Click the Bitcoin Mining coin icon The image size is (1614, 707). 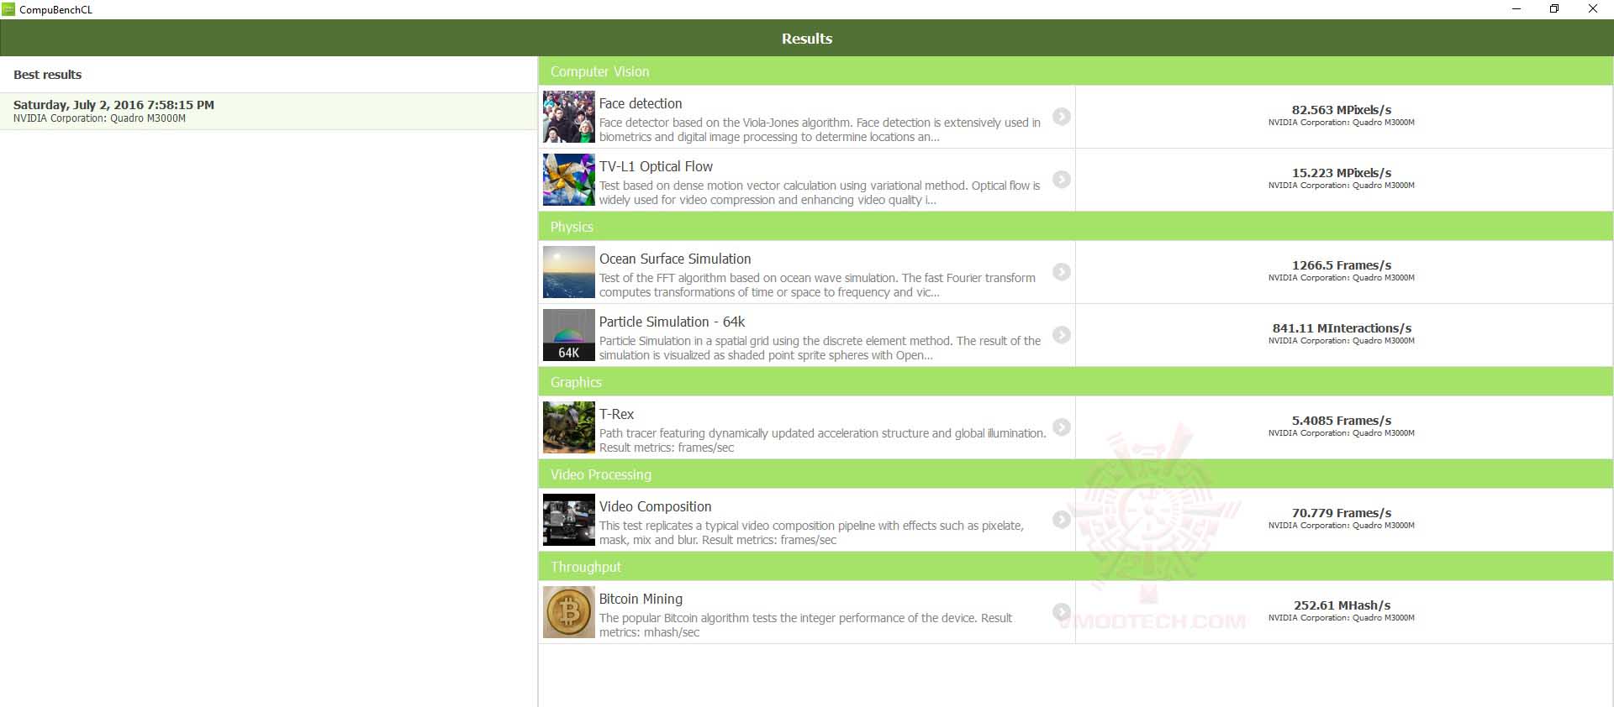click(569, 612)
